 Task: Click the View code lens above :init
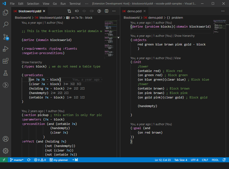click(177, 58)
